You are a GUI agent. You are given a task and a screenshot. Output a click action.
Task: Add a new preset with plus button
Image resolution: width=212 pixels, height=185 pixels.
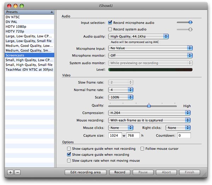pyautogui.click(x=10, y=172)
